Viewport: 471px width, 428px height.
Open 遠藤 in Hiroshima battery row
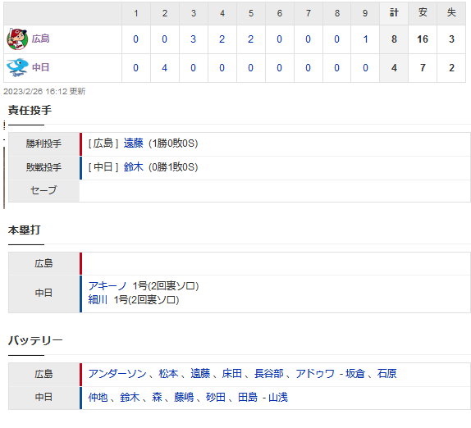click(x=200, y=374)
